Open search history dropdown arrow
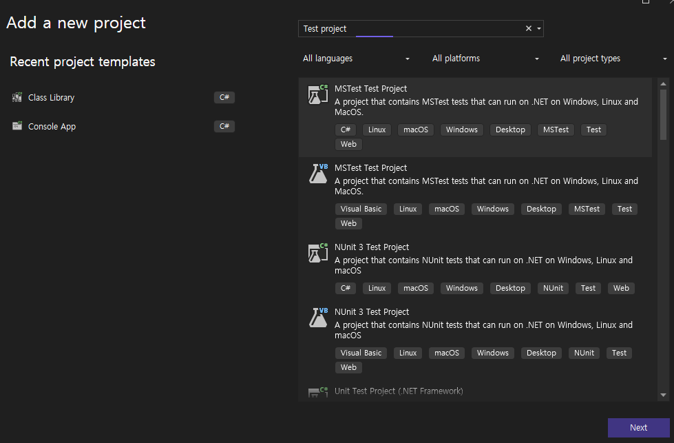The image size is (674, 443). click(x=539, y=29)
